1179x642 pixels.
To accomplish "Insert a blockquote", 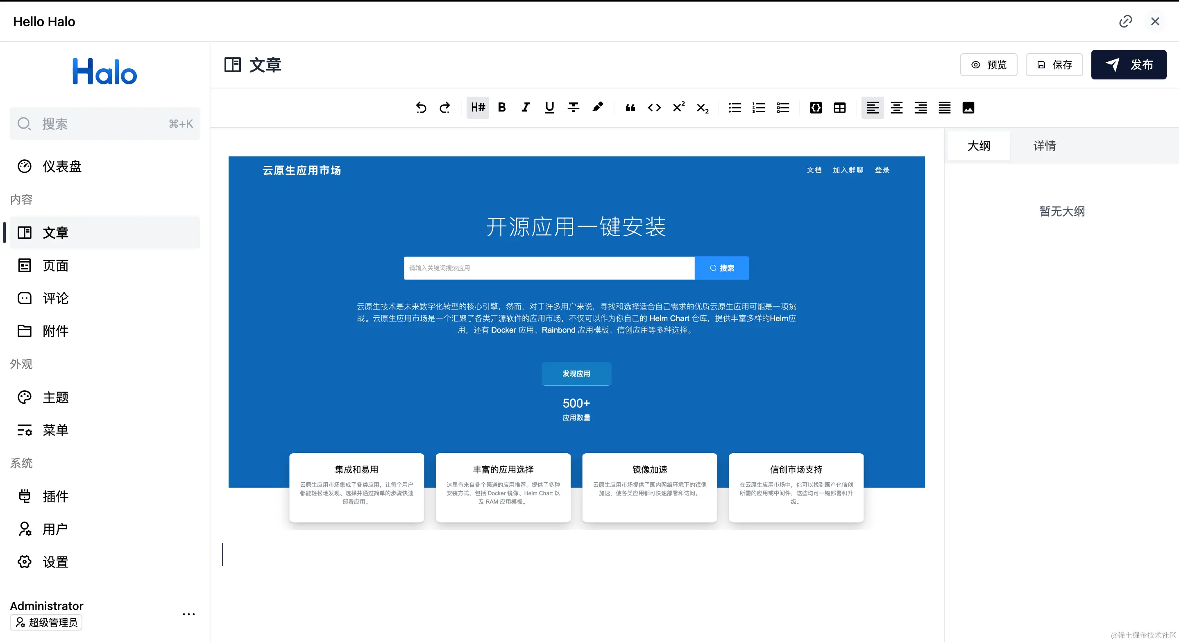I will [x=630, y=108].
